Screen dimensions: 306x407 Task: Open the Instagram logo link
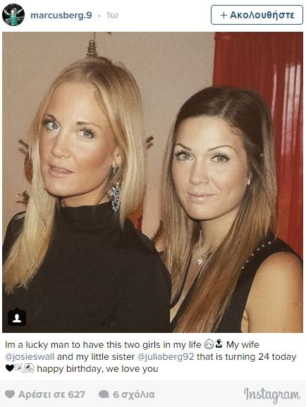pyautogui.click(x=271, y=395)
